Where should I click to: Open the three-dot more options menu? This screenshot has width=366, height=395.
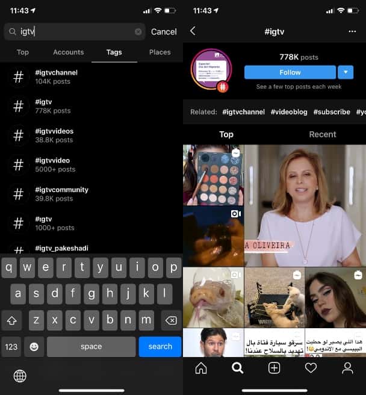tap(352, 31)
